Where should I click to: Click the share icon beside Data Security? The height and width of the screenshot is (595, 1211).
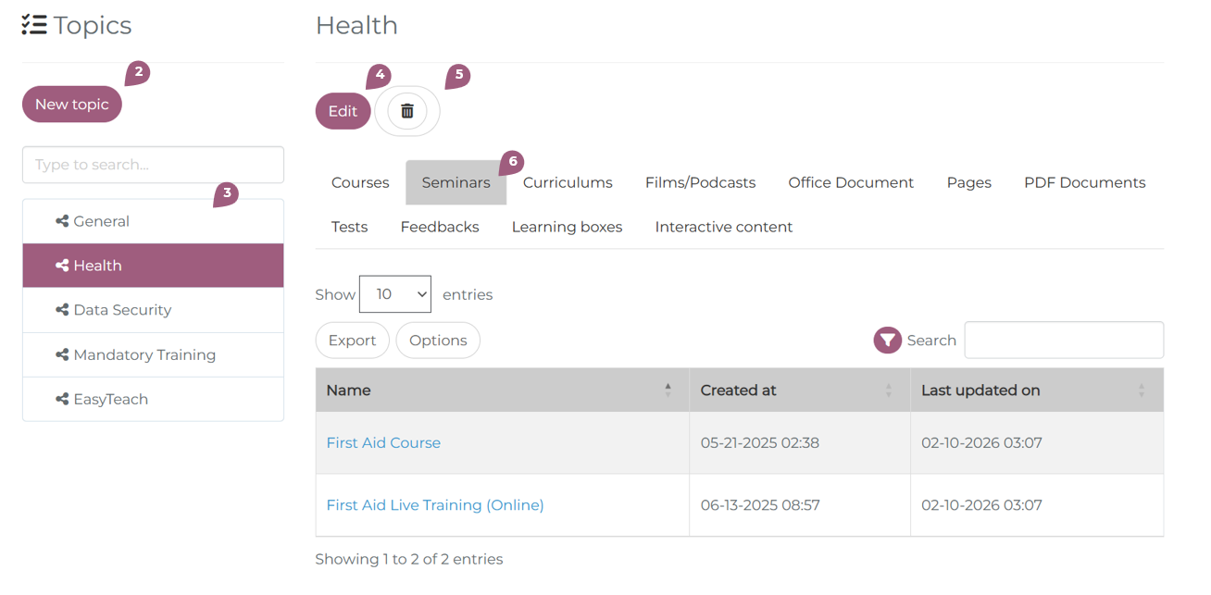click(62, 310)
